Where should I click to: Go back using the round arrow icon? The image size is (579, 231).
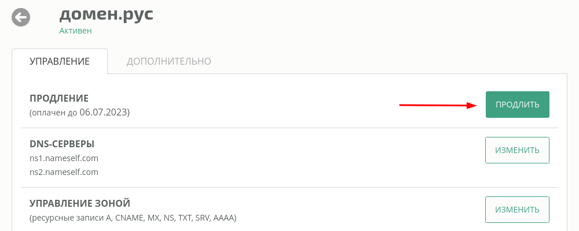21,17
